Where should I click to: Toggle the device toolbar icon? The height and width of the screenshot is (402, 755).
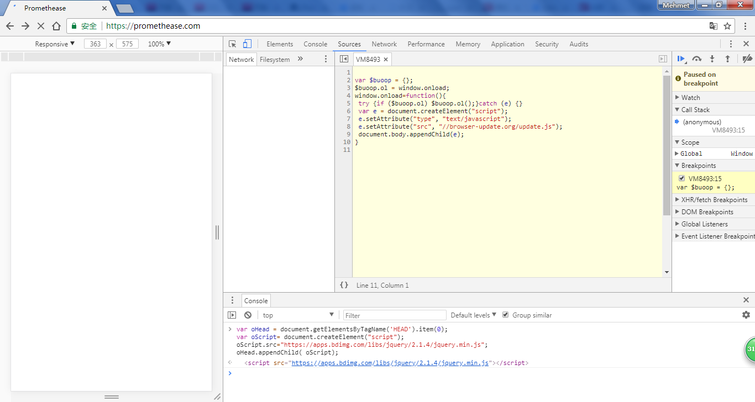click(x=247, y=44)
